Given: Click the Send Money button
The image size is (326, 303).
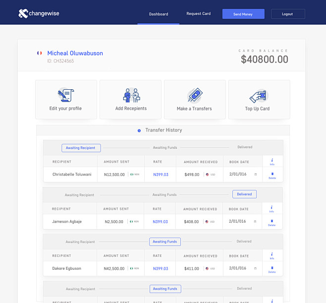Looking at the screenshot, I should coord(243,14).
